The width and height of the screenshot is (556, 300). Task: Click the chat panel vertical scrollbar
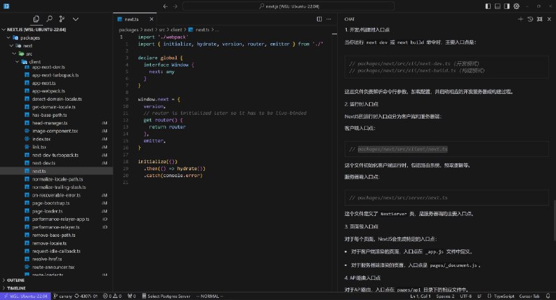point(554,221)
